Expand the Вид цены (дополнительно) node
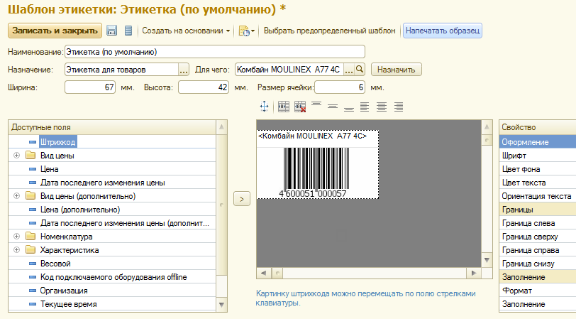 [x=16, y=196]
